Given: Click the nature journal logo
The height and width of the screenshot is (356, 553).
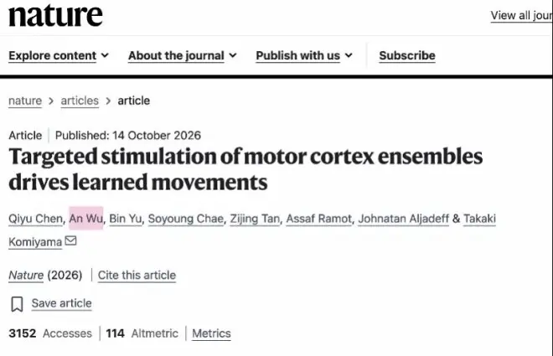Looking at the screenshot, I should [55, 16].
